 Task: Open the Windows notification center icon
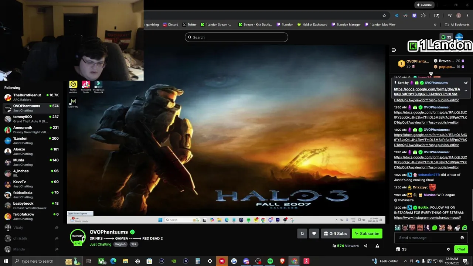click(465, 261)
